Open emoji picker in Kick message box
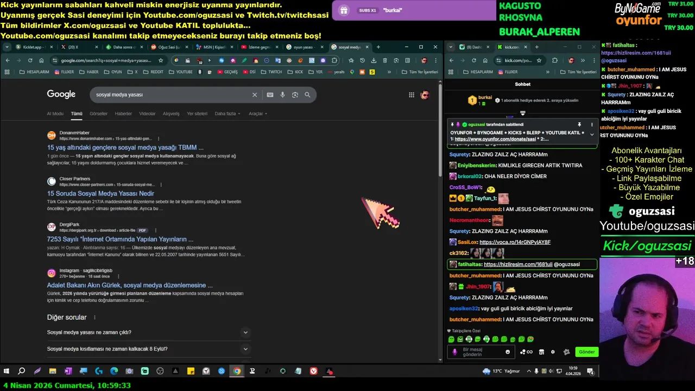This screenshot has width=695, height=391. coord(508,352)
